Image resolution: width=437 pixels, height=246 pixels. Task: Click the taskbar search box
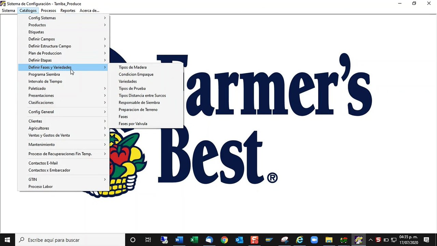pyautogui.click(x=70, y=240)
